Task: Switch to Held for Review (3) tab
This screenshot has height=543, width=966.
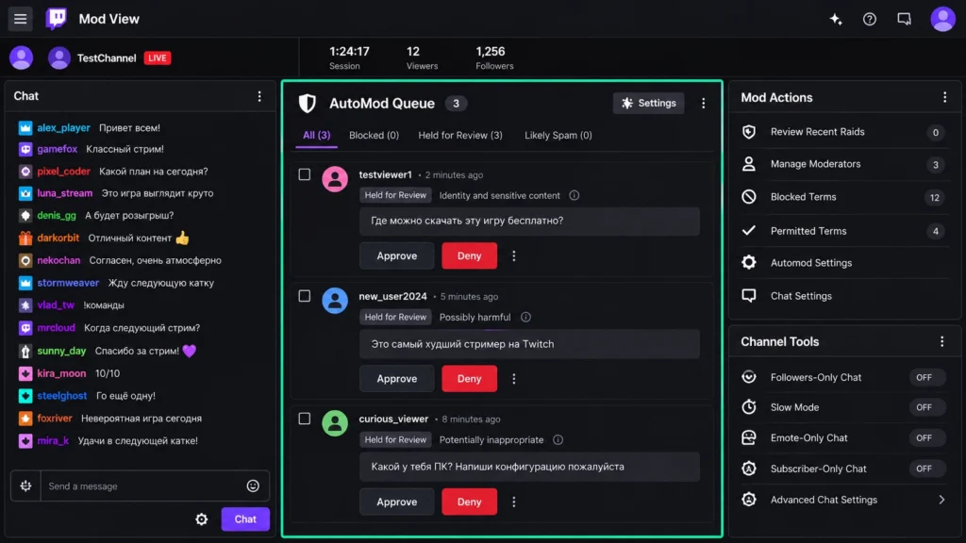Action: (x=460, y=136)
